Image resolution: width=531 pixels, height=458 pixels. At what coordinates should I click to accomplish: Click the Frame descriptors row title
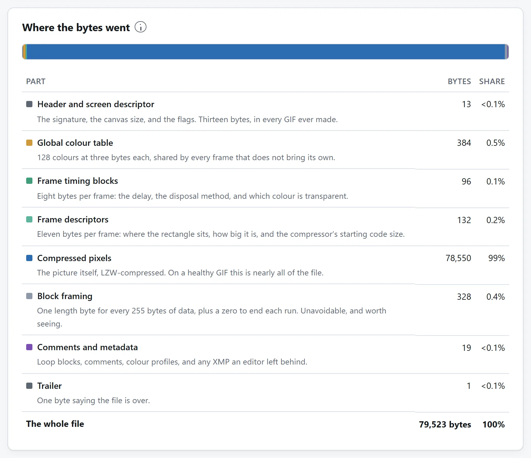coord(73,219)
